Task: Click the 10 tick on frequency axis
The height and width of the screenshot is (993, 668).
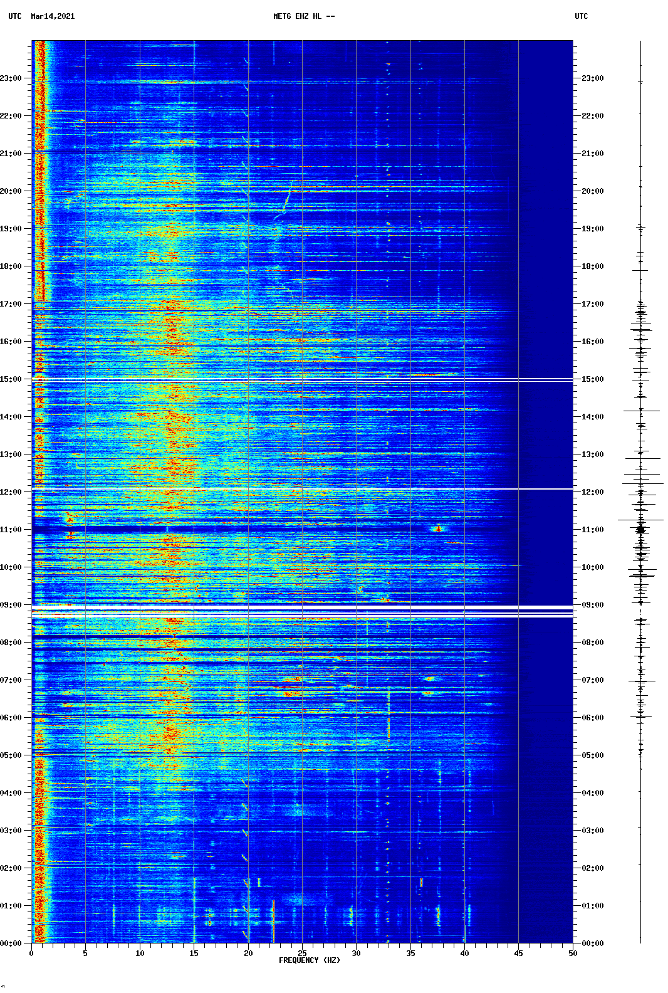Action: (140, 953)
